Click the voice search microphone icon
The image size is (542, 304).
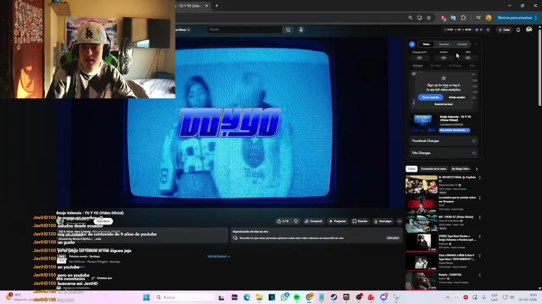coord(301,30)
